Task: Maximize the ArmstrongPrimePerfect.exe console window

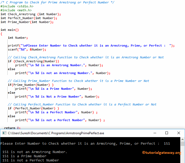Action: click(167, 133)
